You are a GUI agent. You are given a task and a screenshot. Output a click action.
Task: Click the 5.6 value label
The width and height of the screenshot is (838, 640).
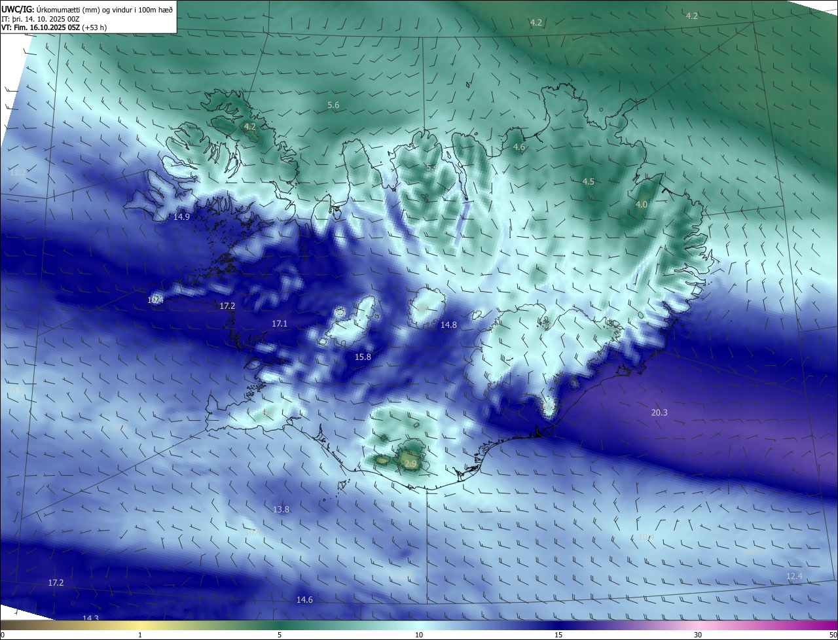pyautogui.click(x=333, y=105)
